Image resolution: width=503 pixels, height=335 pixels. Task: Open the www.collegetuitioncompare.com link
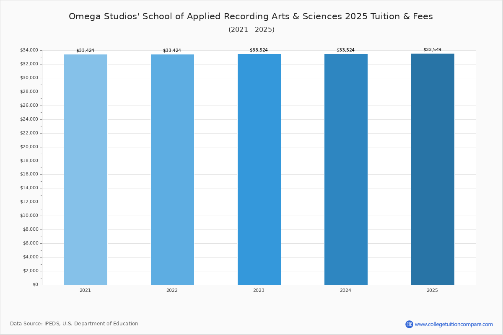(454, 324)
